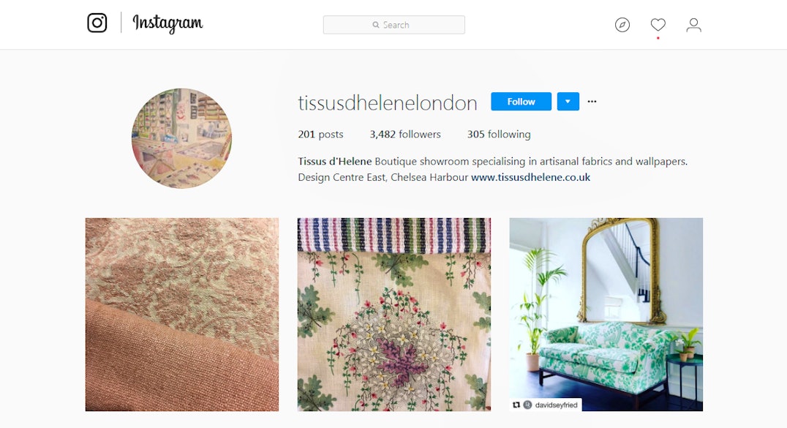Follow tissusdhelenelondon
787x428 pixels.
(x=521, y=102)
